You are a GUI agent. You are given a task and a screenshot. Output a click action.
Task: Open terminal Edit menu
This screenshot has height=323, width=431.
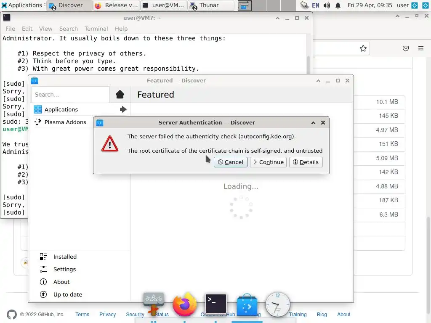[27, 29]
